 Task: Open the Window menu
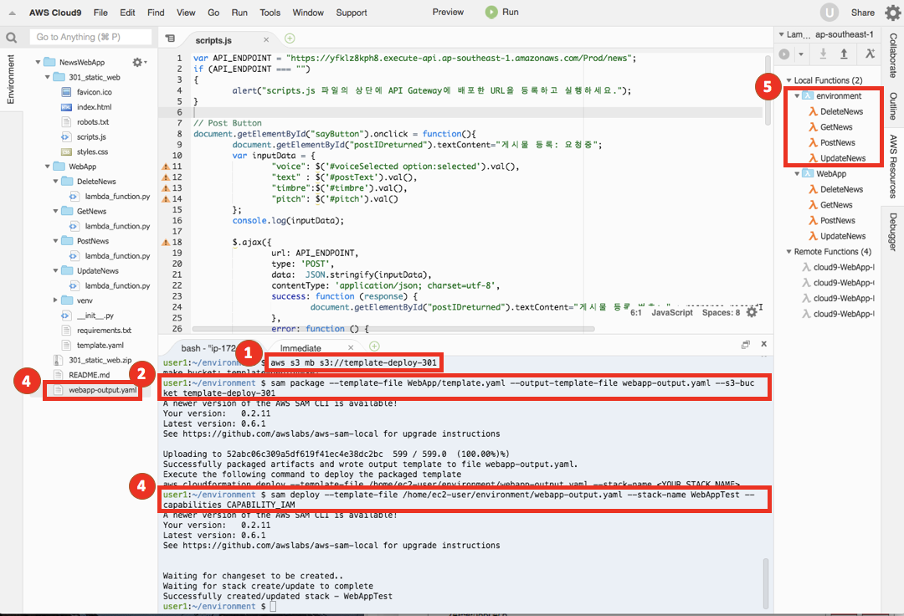click(308, 13)
